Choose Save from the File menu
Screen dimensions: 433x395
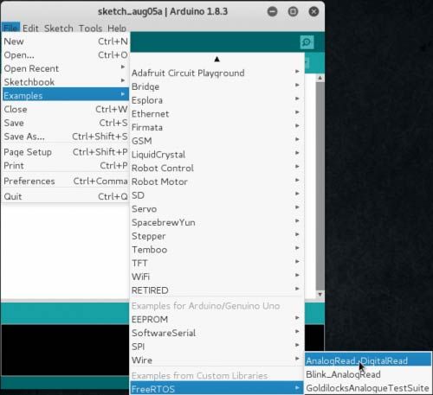click(66, 123)
